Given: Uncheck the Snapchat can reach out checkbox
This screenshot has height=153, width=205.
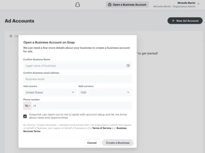Looking at the screenshot, I should 25,116.
